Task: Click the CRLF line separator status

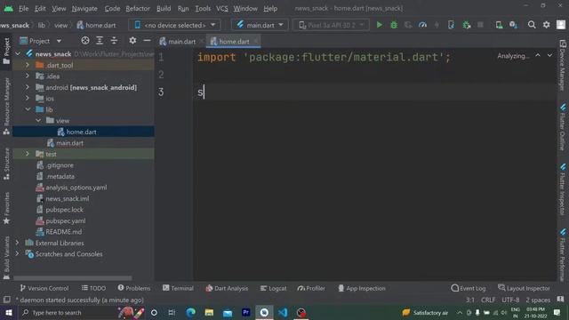Action: click(488, 300)
